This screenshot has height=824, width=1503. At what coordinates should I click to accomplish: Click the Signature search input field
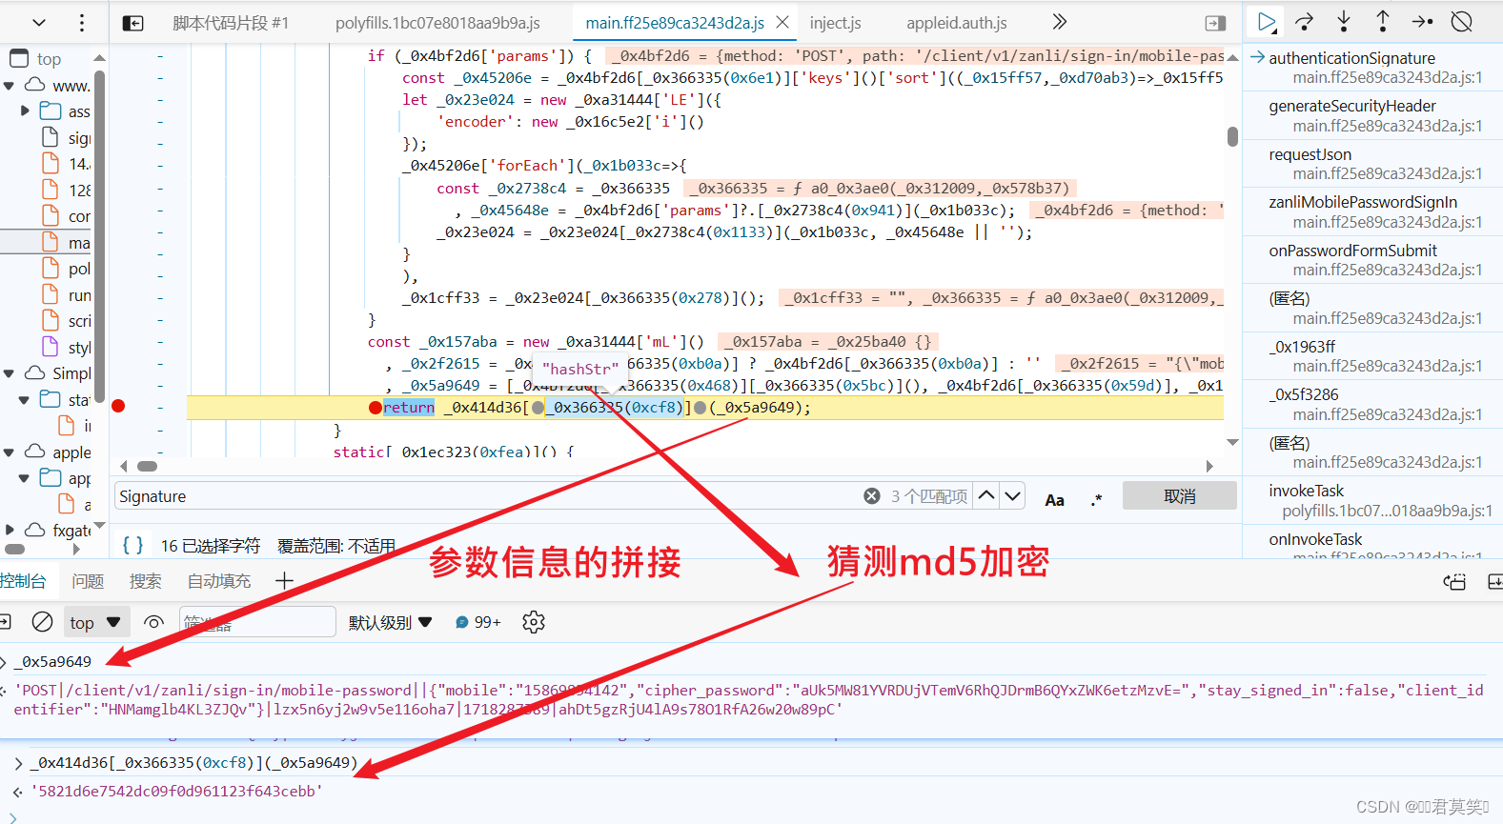[x=486, y=496]
